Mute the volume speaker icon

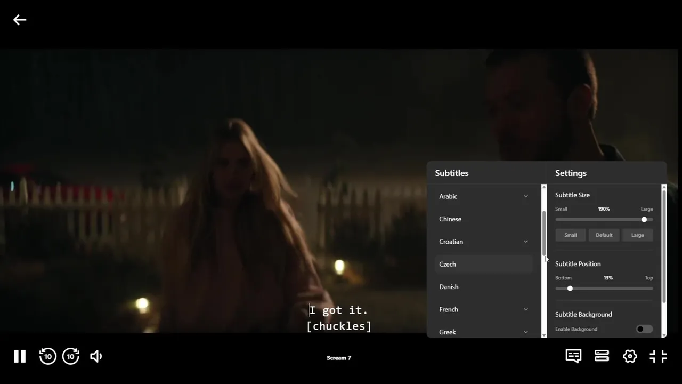coord(96,356)
